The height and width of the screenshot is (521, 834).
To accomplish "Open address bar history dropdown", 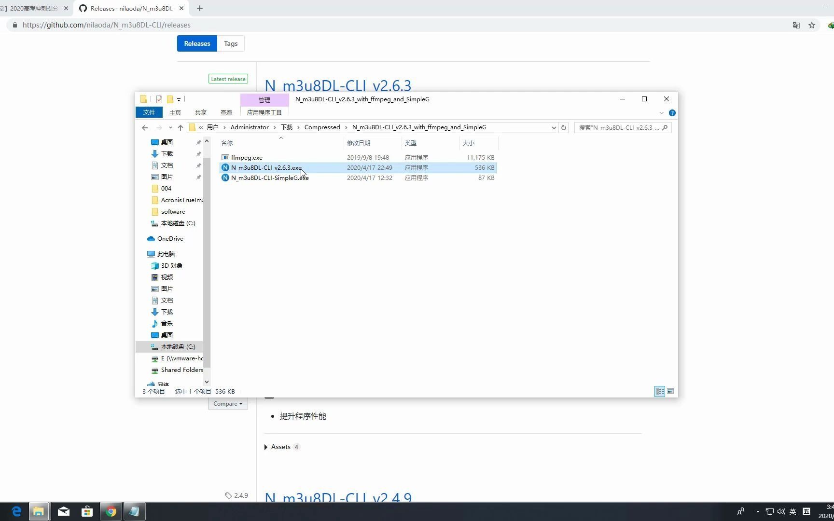I will tap(554, 127).
